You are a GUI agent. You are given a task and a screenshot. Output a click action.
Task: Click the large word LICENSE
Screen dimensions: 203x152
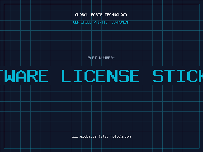pos(100,76)
